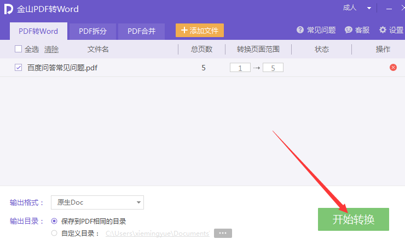This screenshot has height=245, width=405.
Task: Select the 自定义目录 radio button
Action: point(54,233)
